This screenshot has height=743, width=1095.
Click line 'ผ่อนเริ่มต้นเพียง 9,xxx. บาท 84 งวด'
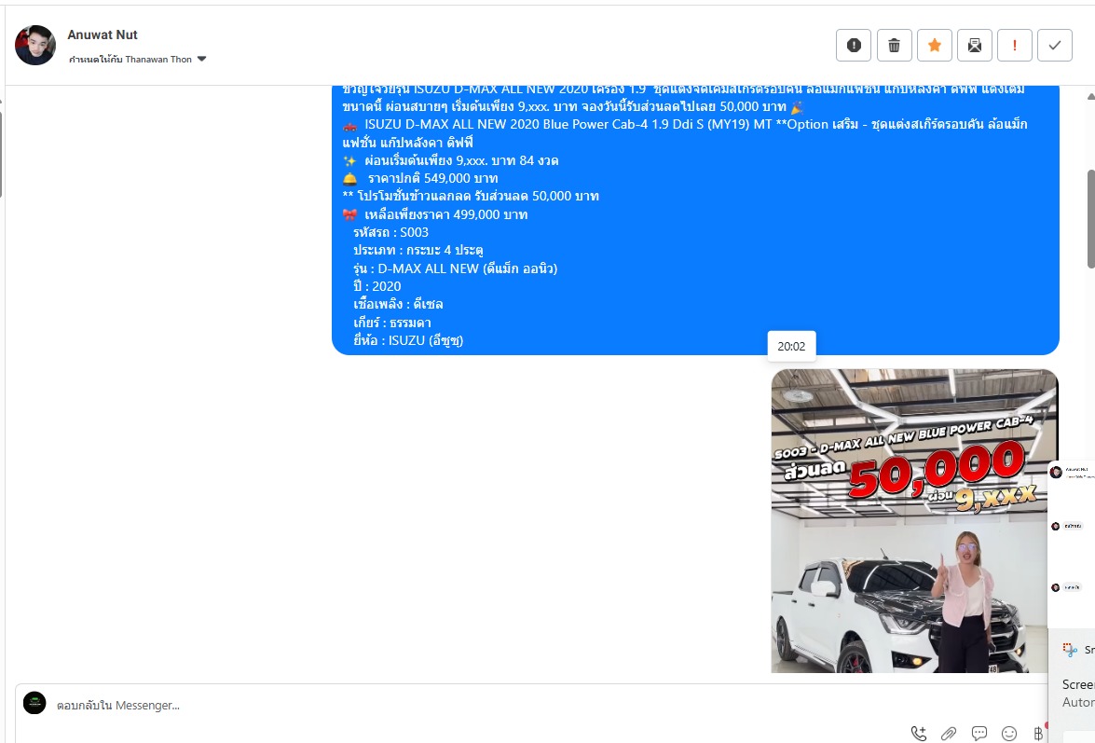tap(461, 160)
